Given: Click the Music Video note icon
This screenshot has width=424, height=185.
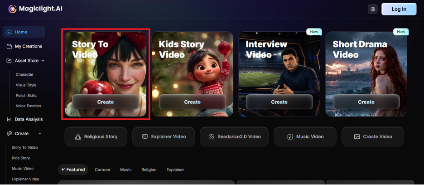Looking at the screenshot, I should point(290,137).
